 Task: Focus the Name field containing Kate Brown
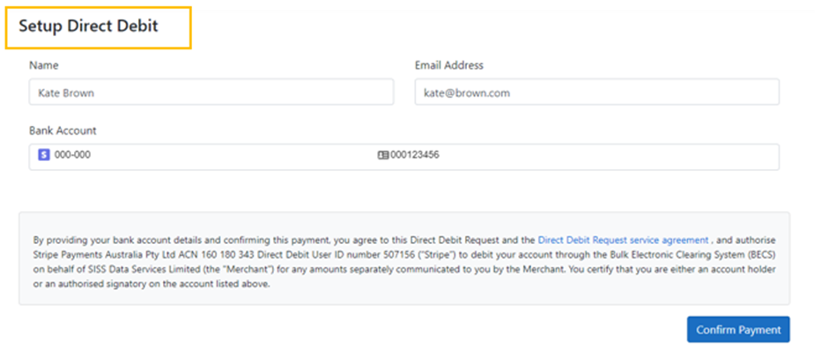coord(211,92)
